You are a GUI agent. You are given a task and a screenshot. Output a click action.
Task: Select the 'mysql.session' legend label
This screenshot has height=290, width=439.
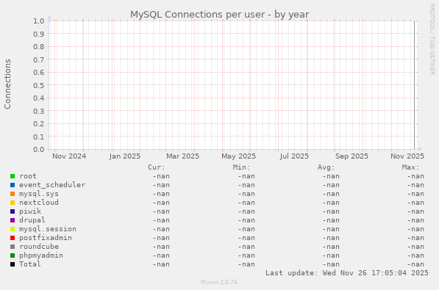point(48,229)
